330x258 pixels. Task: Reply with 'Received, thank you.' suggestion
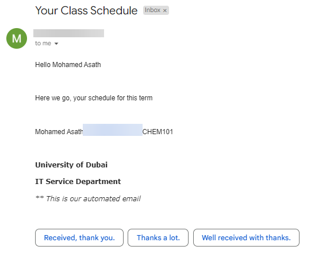pos(79,237)
